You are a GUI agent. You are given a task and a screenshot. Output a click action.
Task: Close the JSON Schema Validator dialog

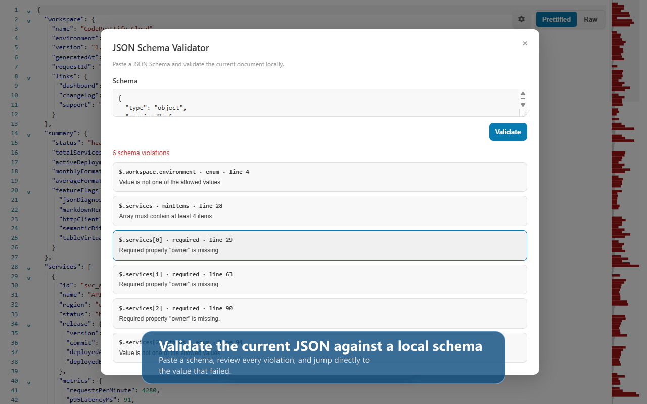(x=525, y=43)
